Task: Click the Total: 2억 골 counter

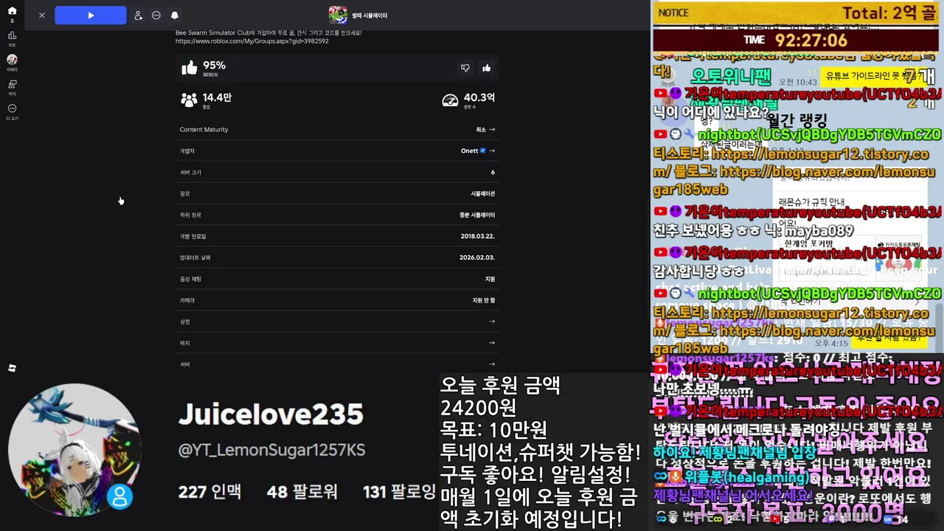Action: tap(889, 13)
